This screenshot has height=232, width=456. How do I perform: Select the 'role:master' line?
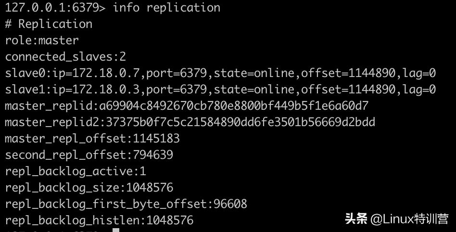point(42,40)
